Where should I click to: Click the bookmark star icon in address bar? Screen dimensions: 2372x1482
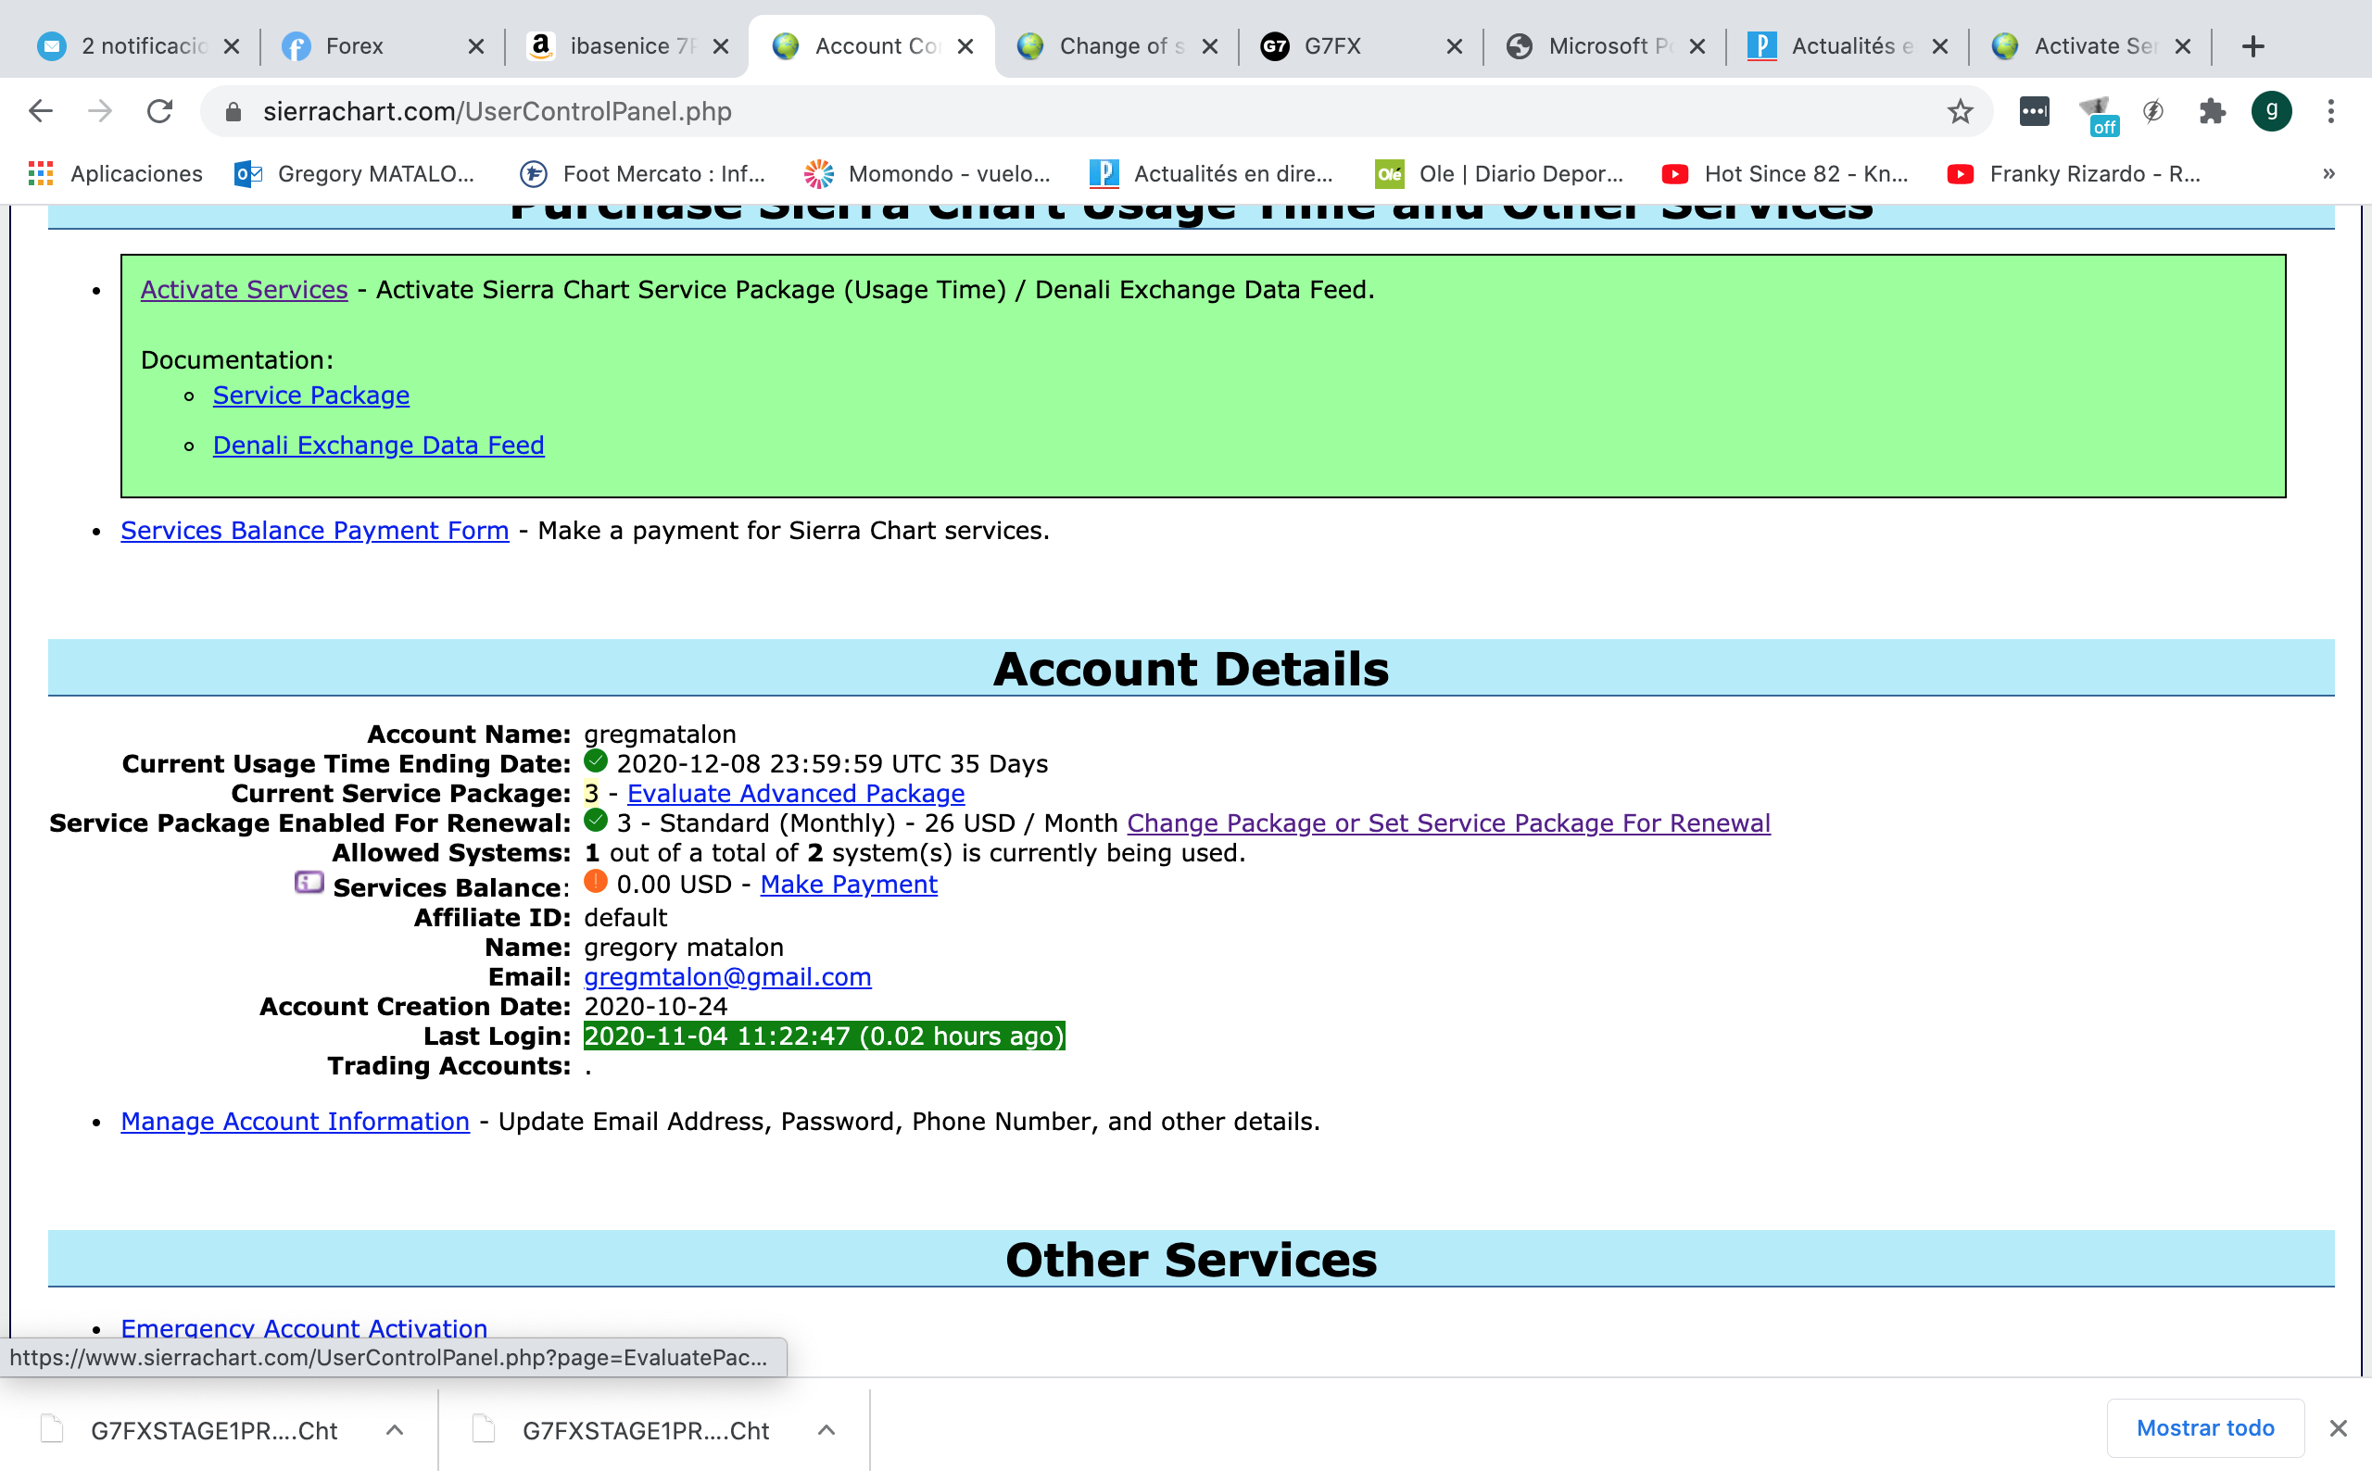(x=1960, y=112)
